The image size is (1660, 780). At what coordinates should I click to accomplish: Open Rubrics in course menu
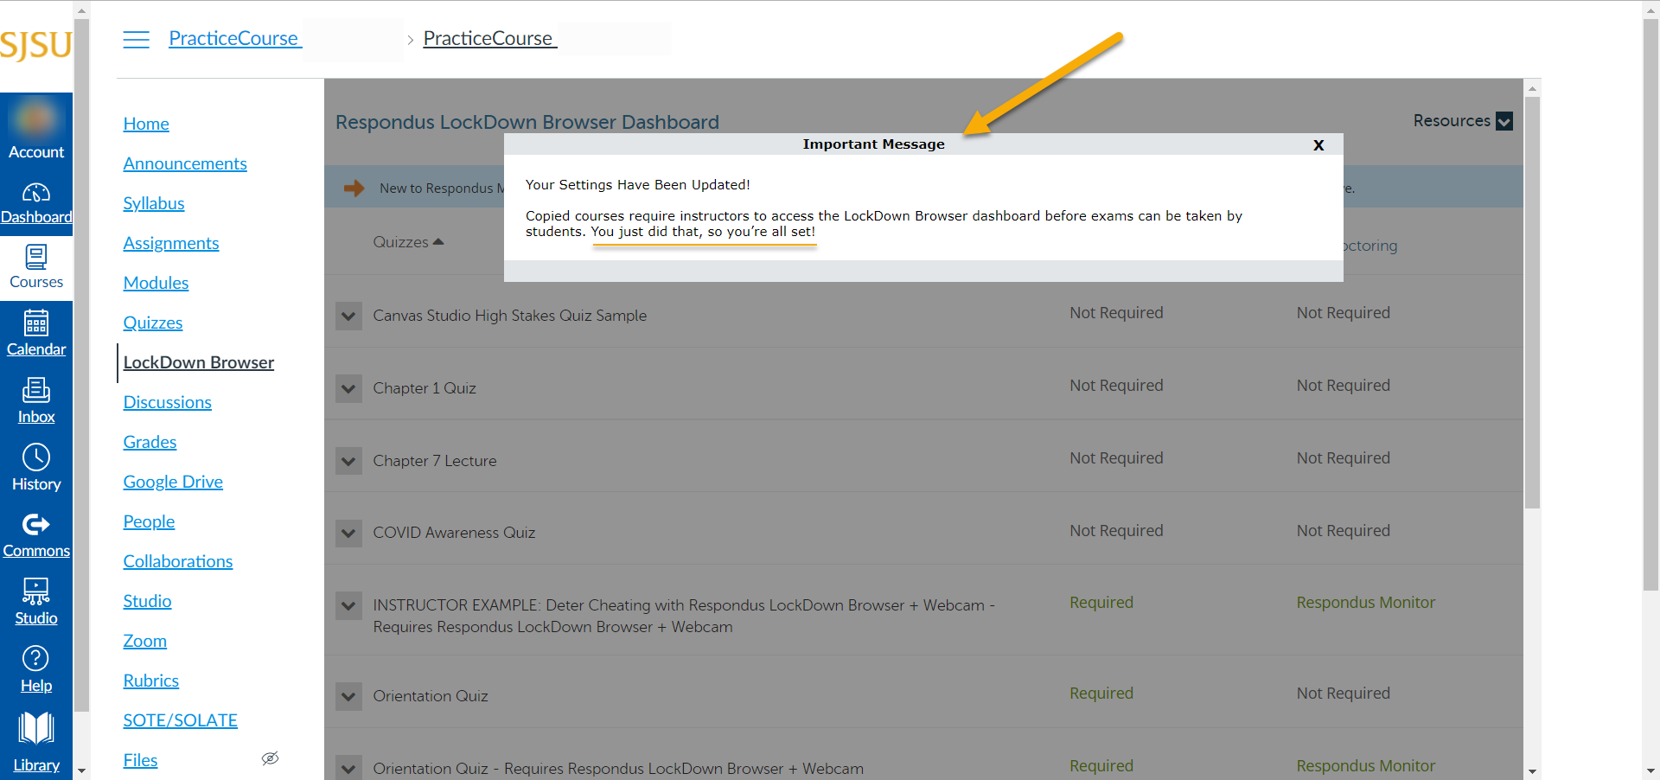coord(151,681)
